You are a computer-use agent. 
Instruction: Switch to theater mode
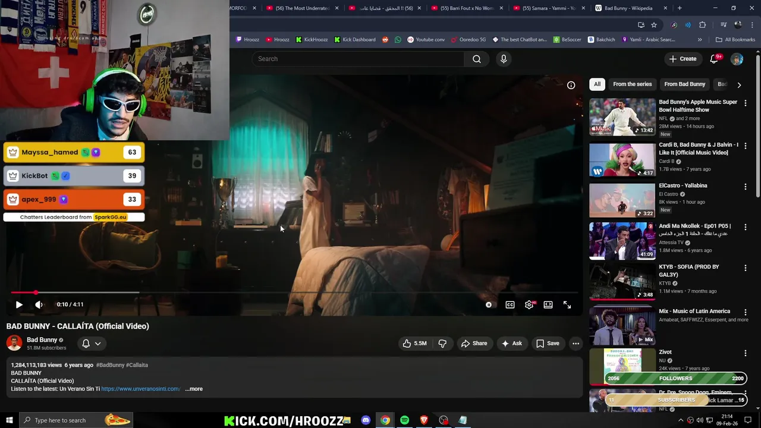point(548,305)
